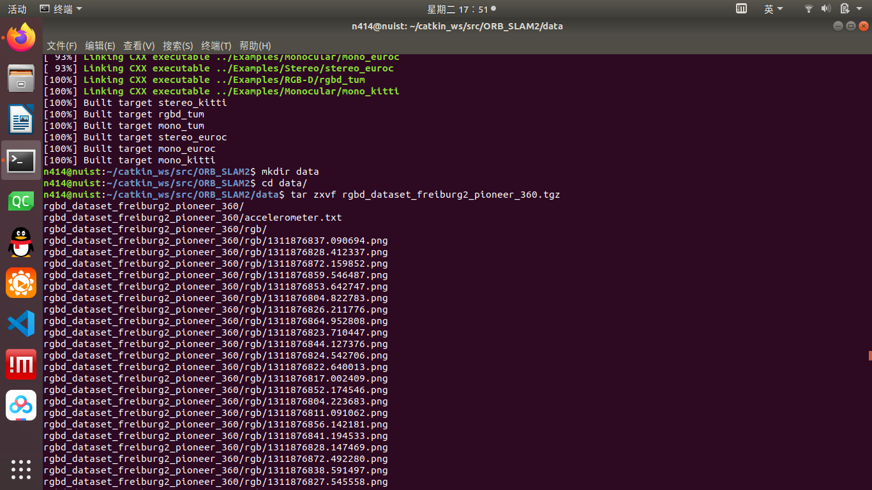Click the 1311876864.952808.png file line
Image resolution: width=872 pixels, height=490 pixels.
pos(216,321)
